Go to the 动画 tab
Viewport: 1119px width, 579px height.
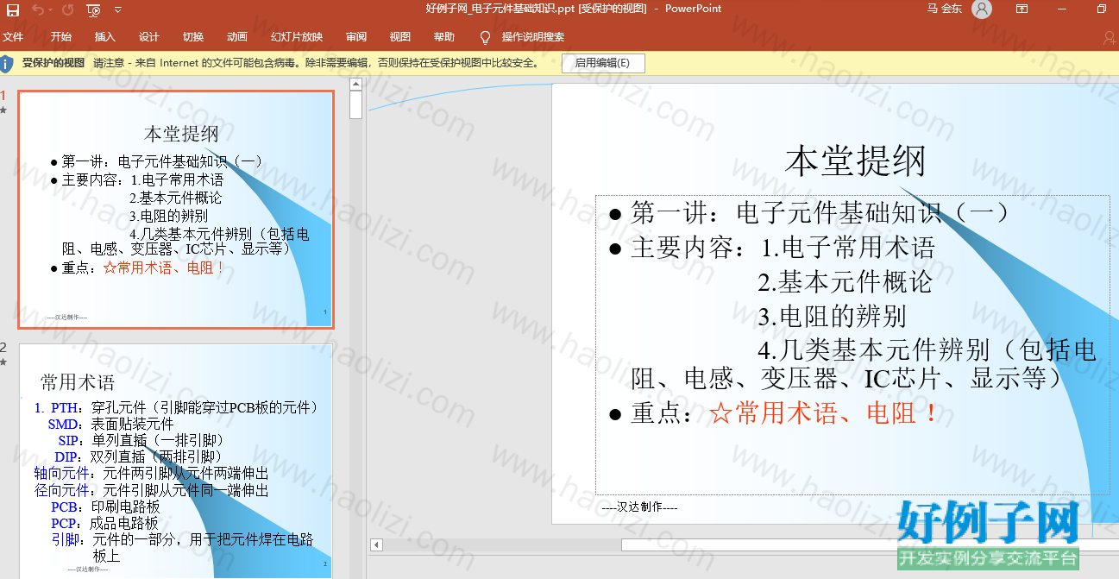tap(237, 37)
